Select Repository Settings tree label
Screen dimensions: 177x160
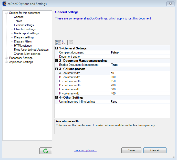tap(21, 58)
